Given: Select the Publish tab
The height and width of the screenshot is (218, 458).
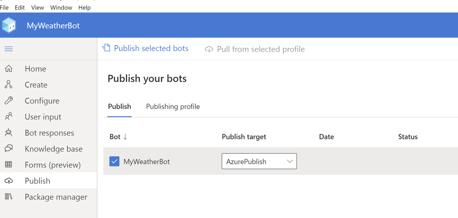Looking at the screenshot, I should (119, 106).
